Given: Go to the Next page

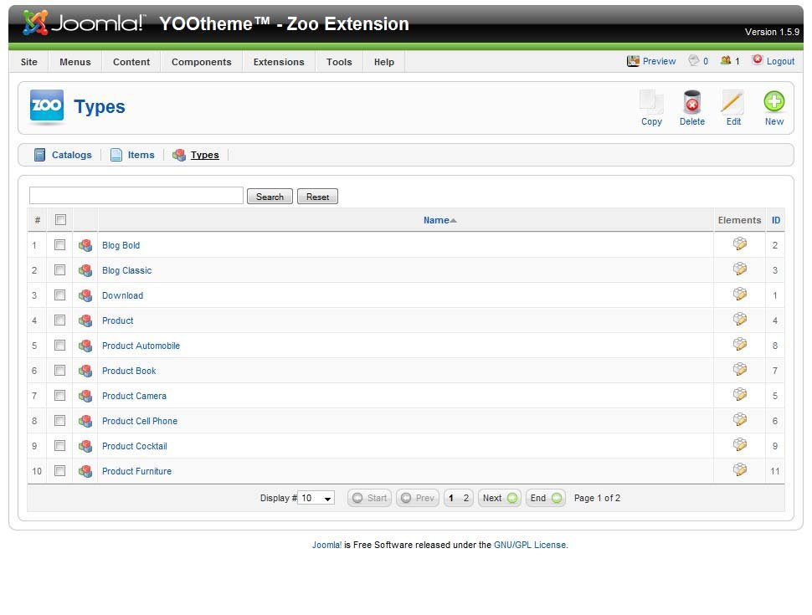Looking at the screenshot, I should pyautogui.click(x=499, y=498).
